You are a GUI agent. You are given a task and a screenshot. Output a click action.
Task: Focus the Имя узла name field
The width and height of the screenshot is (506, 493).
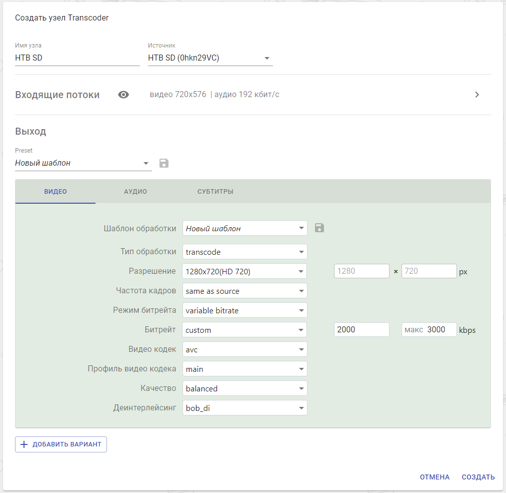point(77,58)
